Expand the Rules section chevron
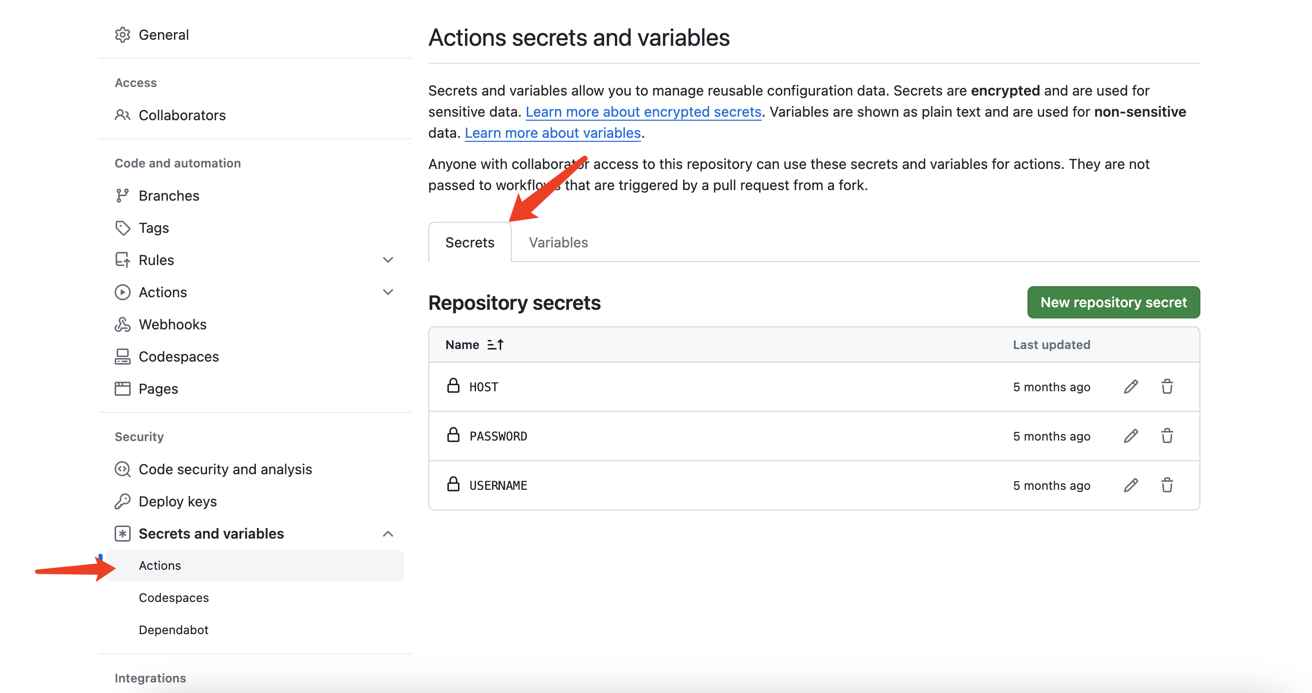This screenshot has width=1312, height=693. (x=388, y=260)
